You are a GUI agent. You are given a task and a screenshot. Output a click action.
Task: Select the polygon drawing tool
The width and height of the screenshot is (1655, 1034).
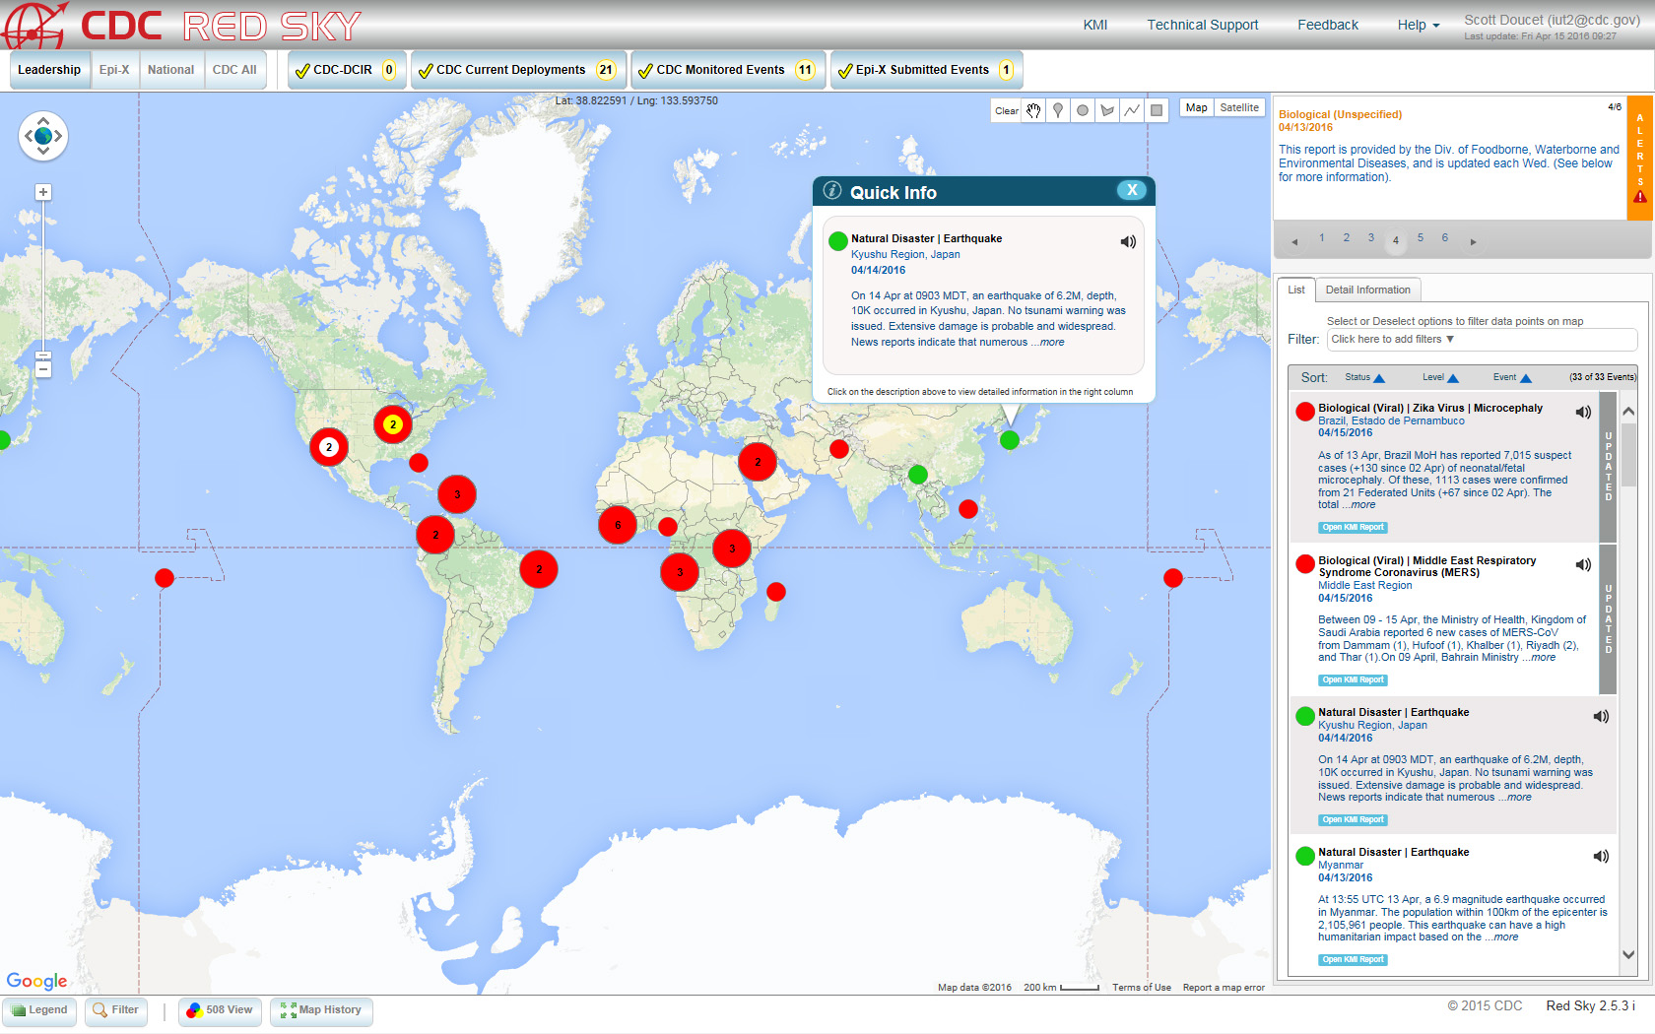(1107, 110)
